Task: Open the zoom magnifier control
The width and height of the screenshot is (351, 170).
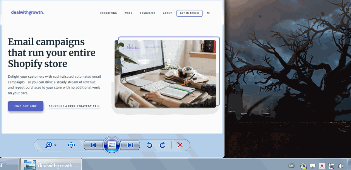Action: click(x=51, y=145)
